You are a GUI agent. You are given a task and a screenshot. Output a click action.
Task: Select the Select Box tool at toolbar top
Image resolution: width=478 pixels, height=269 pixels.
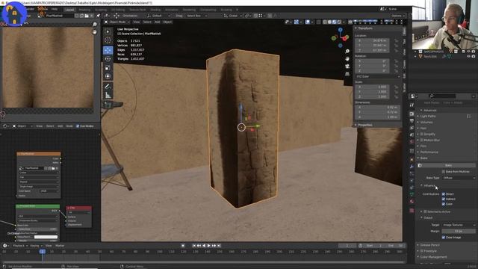[108, 31]
